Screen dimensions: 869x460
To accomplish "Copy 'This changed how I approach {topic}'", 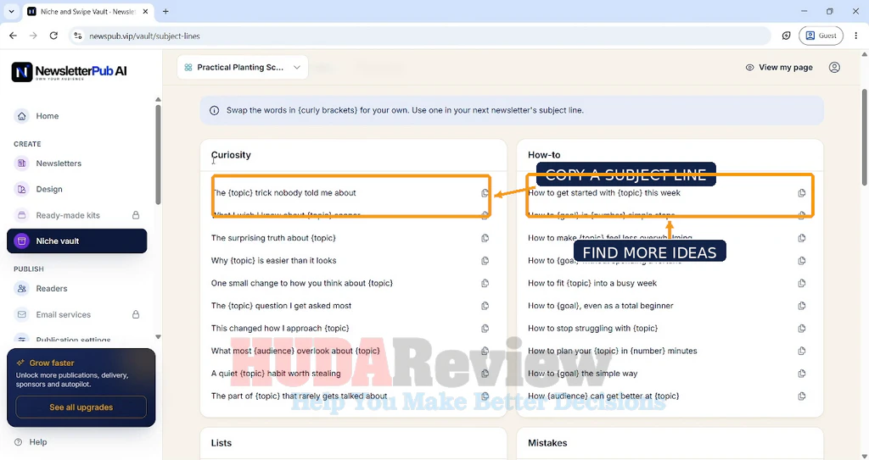I will coord(485,328).
